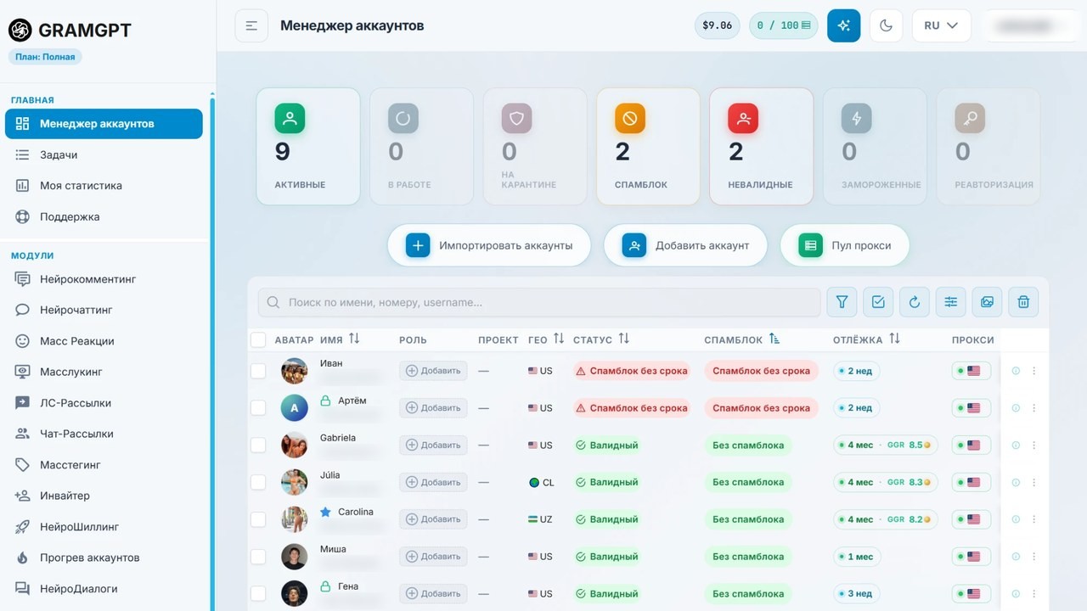Select Júlia's row checkbox

(258, 482)
